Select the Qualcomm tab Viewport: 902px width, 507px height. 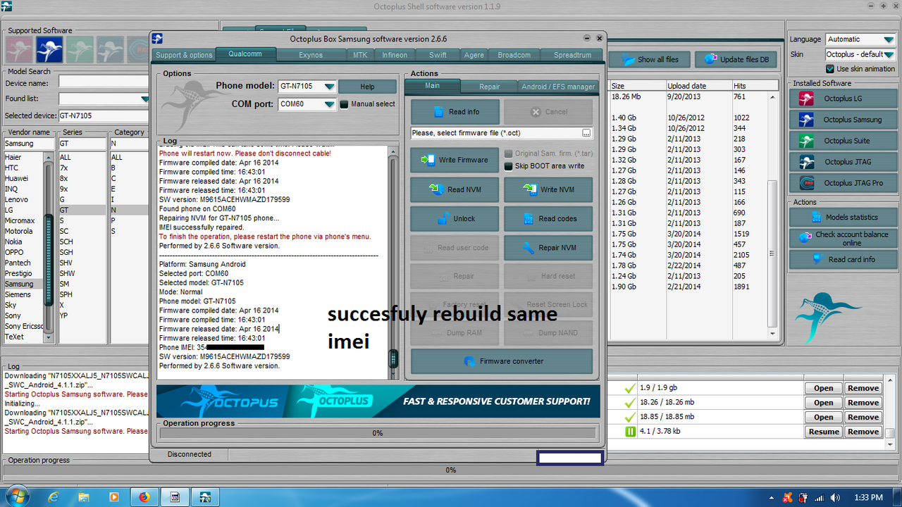245,54
